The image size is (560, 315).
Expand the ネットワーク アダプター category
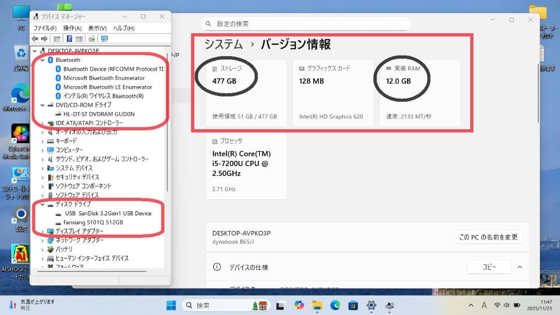pos(43,240)
